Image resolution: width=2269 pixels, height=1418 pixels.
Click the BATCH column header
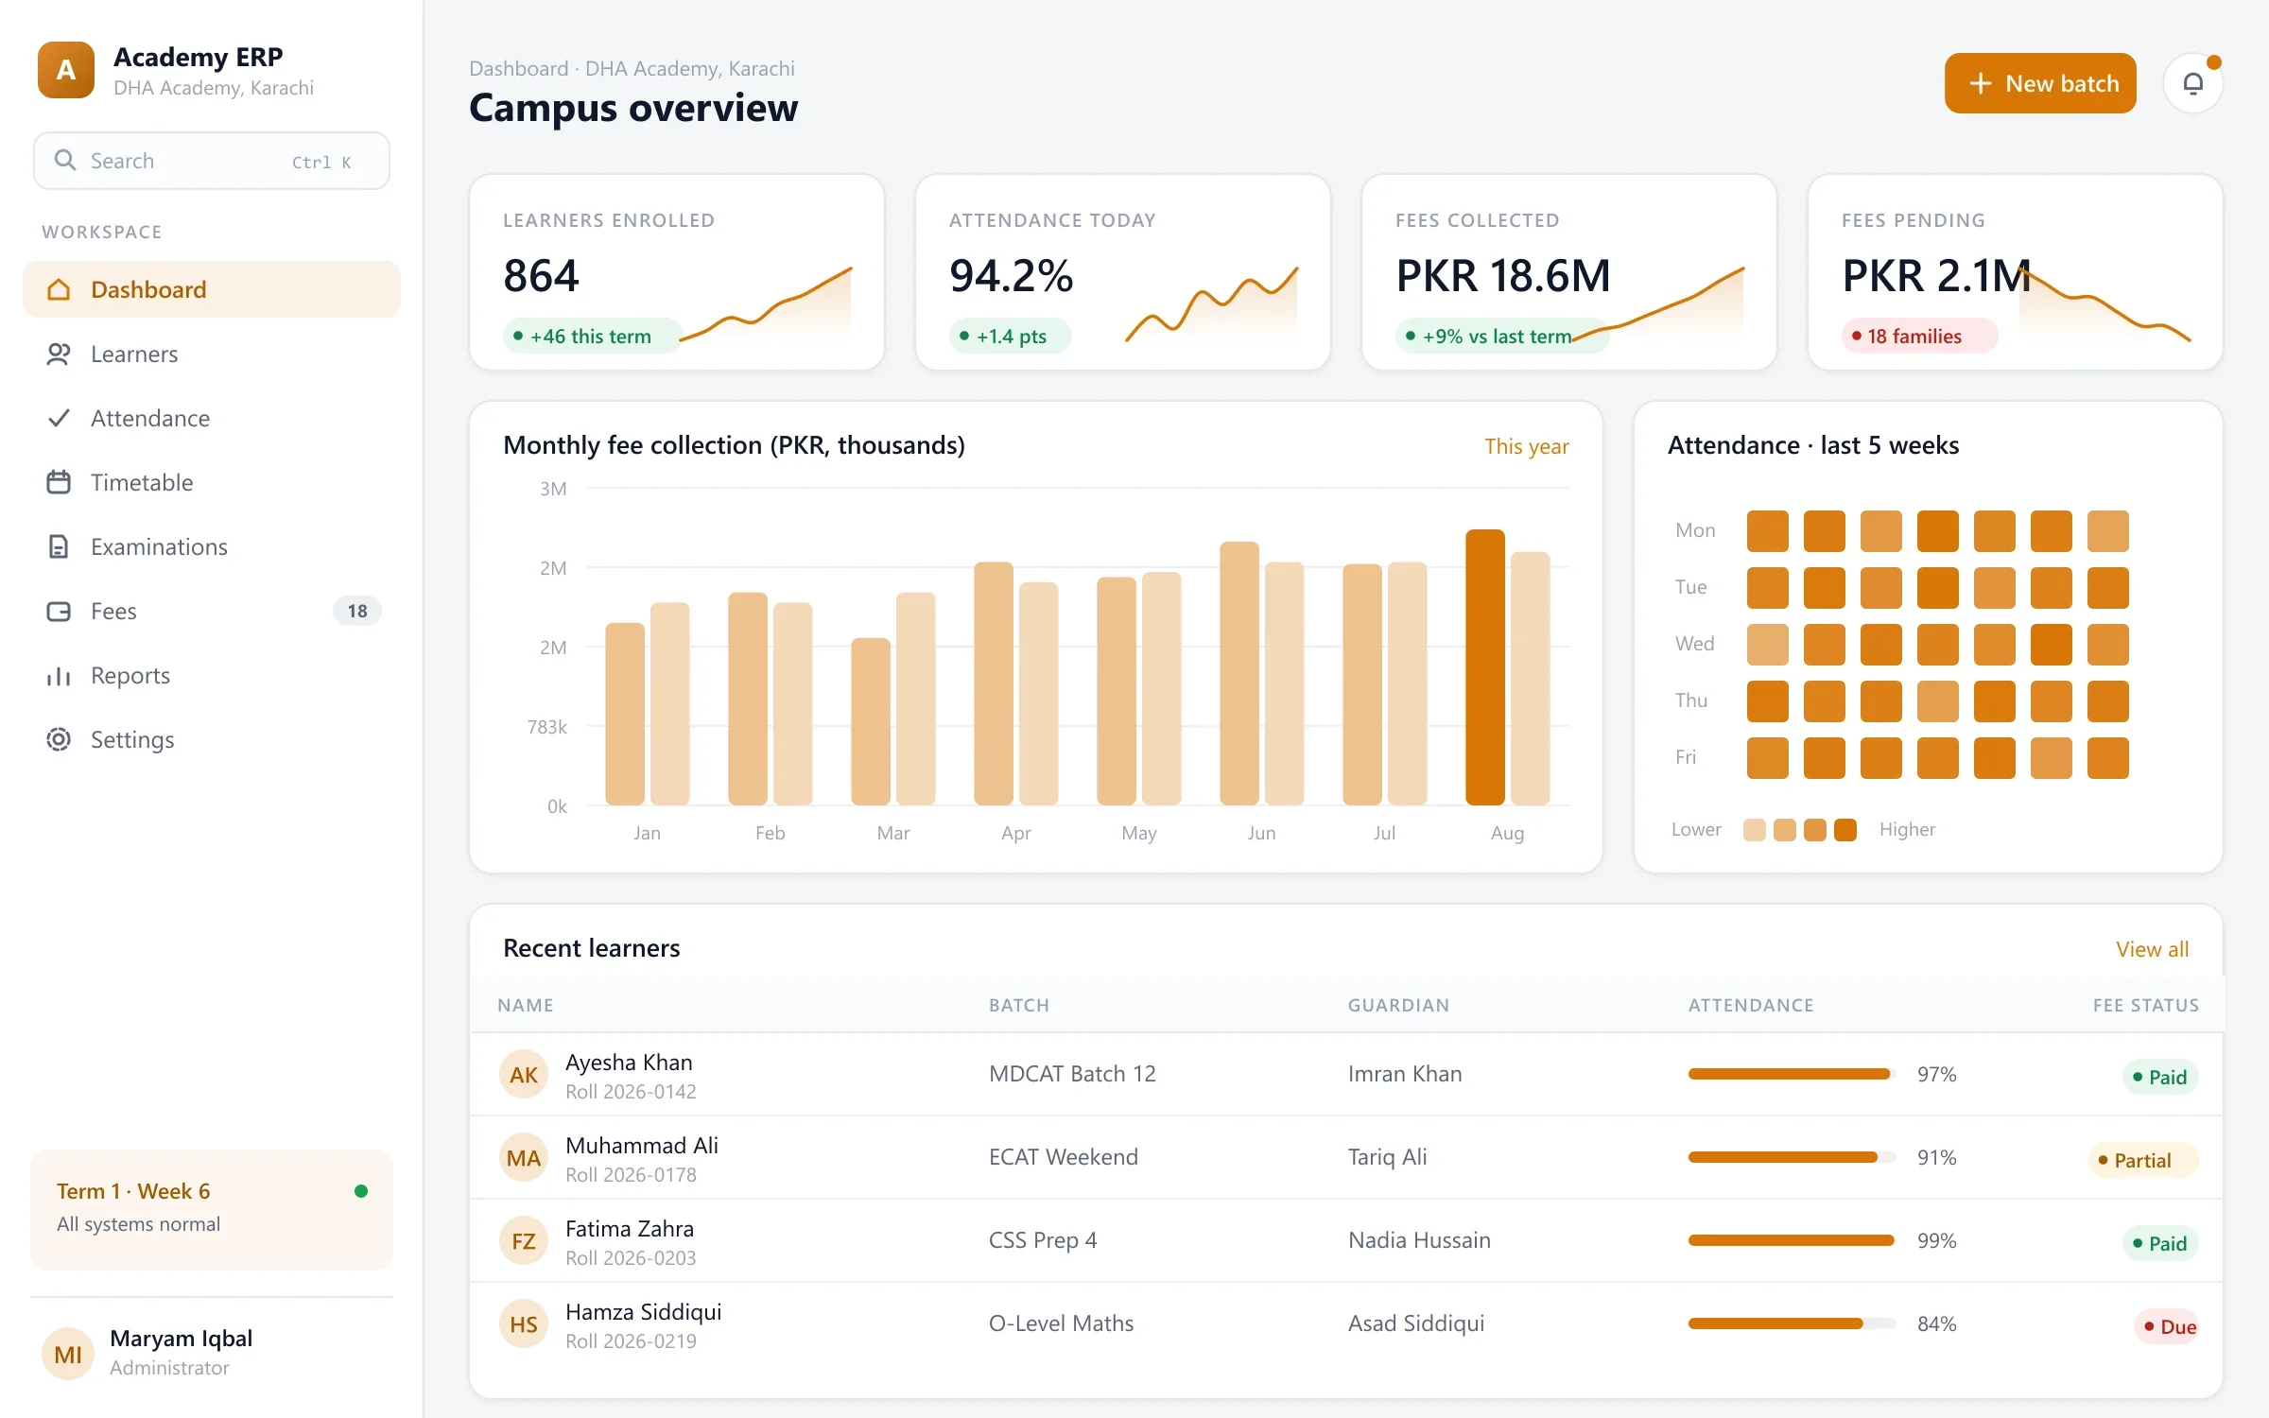(1019, 1005)
